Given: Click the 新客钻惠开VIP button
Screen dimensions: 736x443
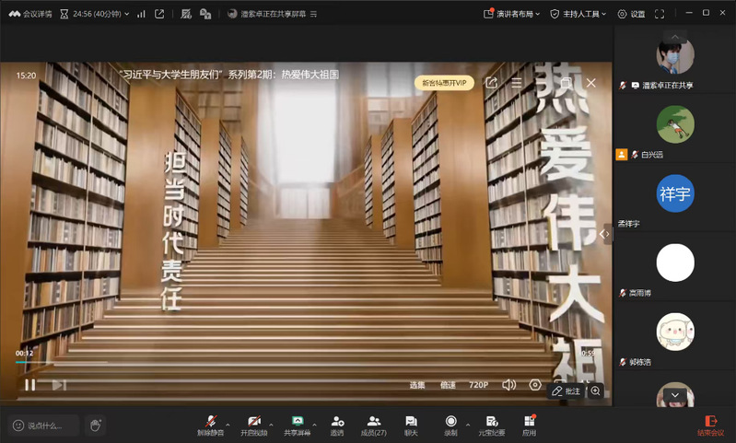Looking at the screenshot, I should (x=444, y=83).
